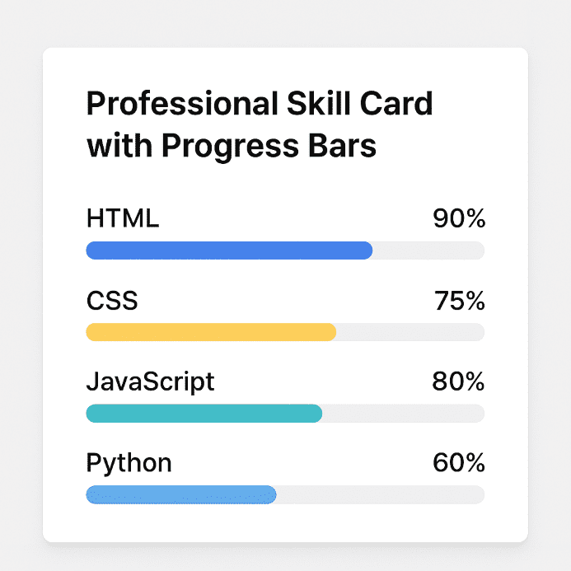Click the Python skill label

[x=129, y=463]
